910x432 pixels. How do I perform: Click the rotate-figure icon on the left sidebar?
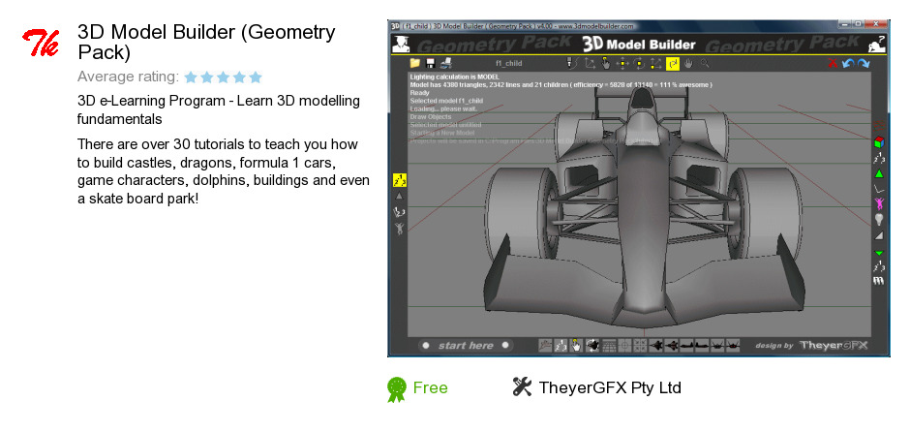pos(399,212)
